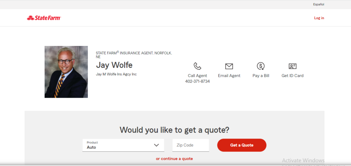
Task: Click Jay Wolfe's agent profile photo
Action: point(66,72)
